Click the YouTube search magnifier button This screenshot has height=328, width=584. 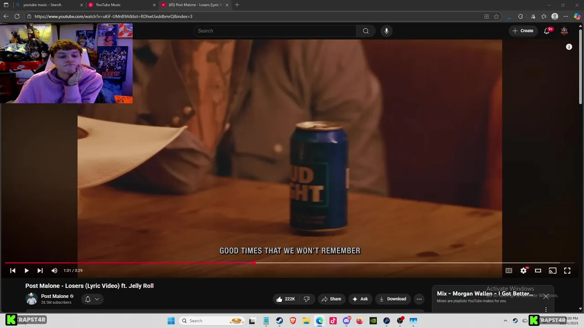pos(366,31)
